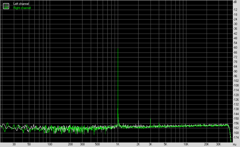Click the 1K frequency axis label
The image size is (240, 147).
coord(118,144)
